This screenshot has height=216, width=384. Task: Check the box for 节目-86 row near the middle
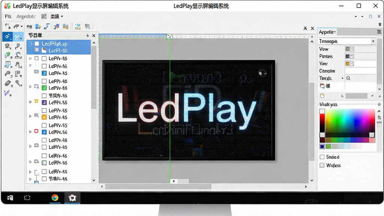pyautogui.click(x=44, y=96)
